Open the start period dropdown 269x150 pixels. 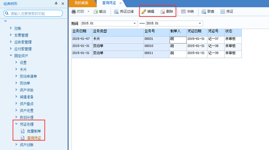click(134, 23)
